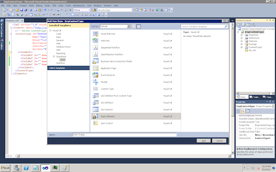Select the Visual Web Part template icon
276x172 pixels.
[95, 34]
